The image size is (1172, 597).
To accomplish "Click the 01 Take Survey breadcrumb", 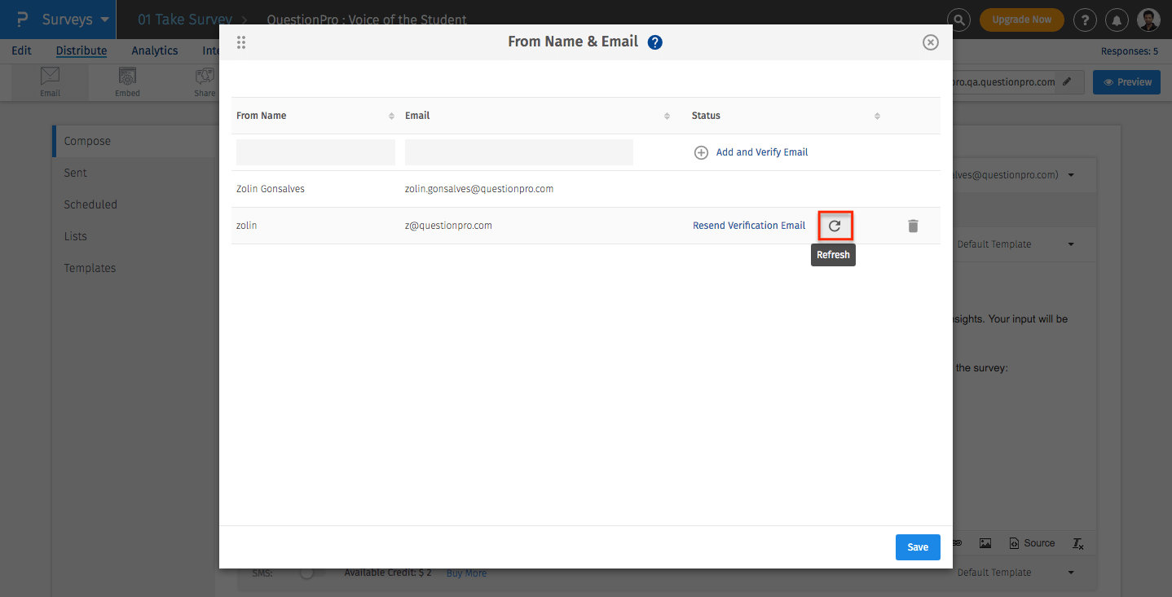I will tap(184, 20).
